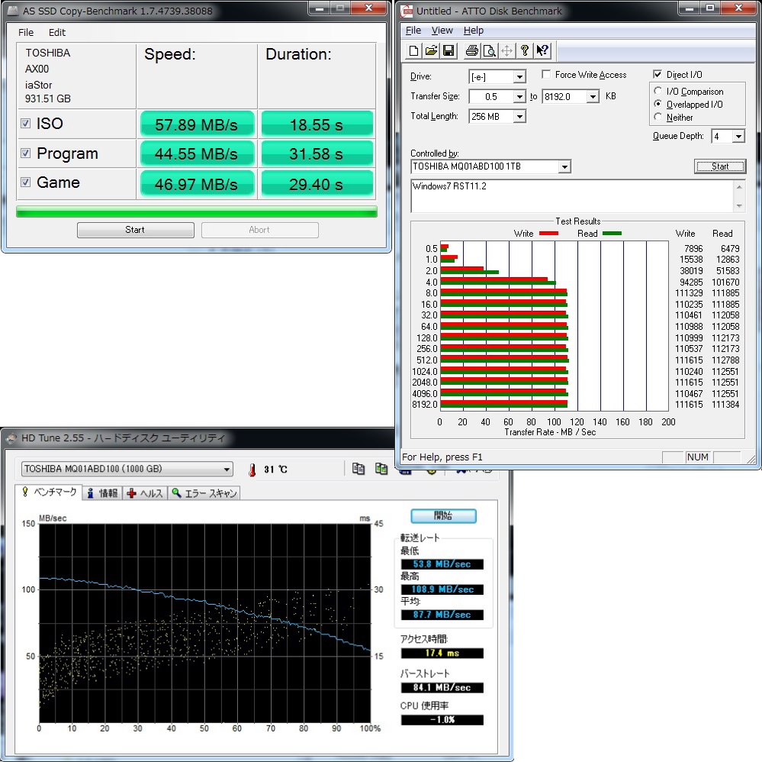This screenshot has width=762, height=762.
Task: Maximize the ATTO Disk Benchmark window
Action: pos(710,8)
